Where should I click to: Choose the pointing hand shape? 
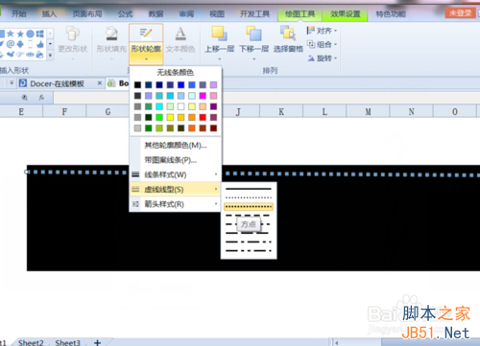pos(20,55)
